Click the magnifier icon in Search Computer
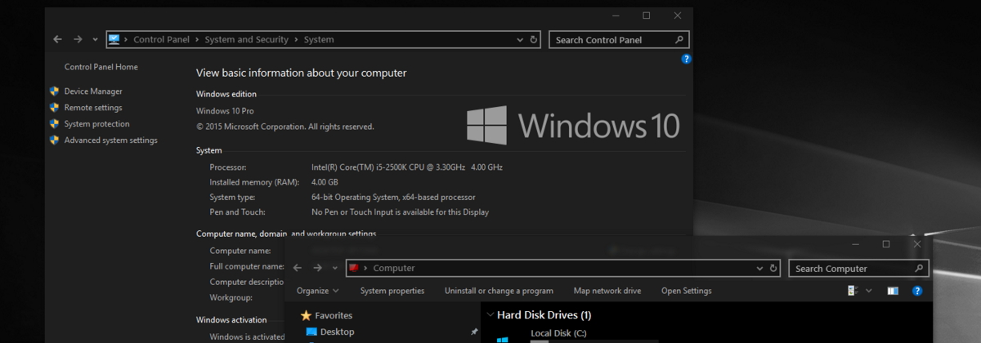 coord(919,268)
